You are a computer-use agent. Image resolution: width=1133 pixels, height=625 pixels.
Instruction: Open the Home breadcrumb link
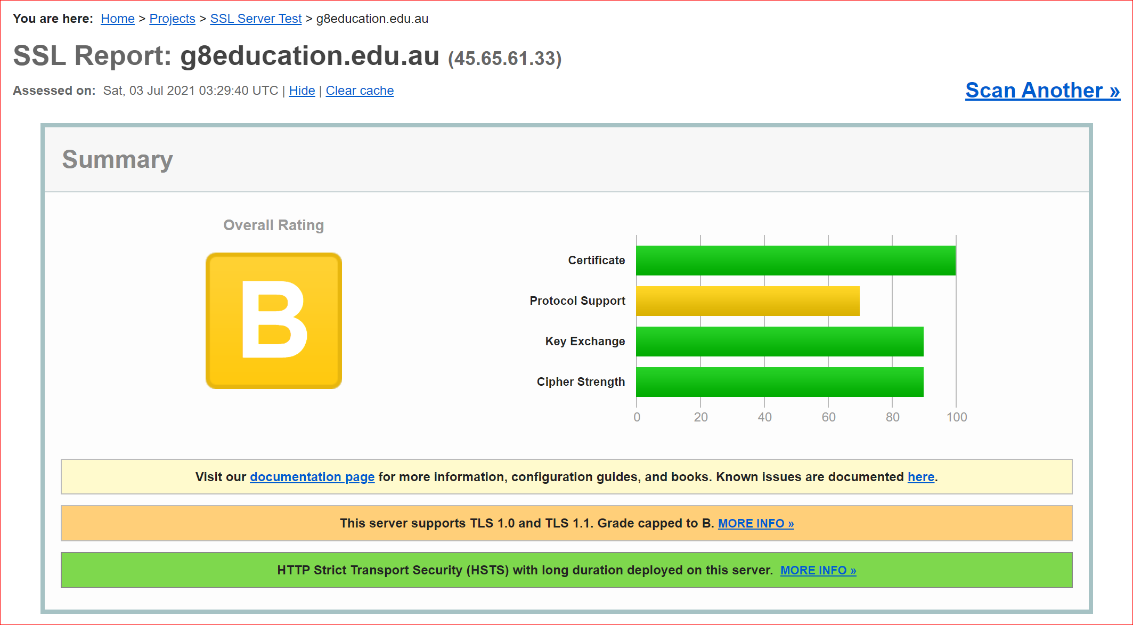[118, 19]
